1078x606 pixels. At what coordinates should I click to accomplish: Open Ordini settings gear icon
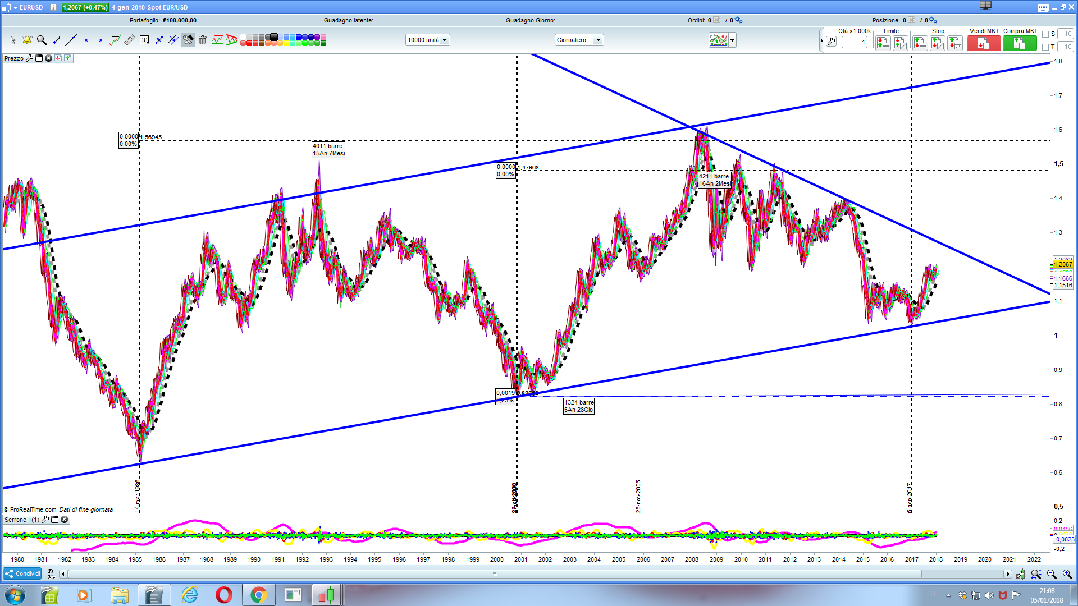pos(738,20)
